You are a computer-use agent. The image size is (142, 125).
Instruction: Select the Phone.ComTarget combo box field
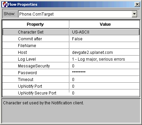(78, 14)
